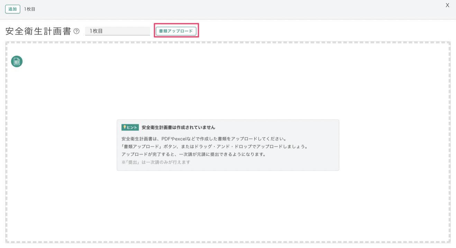The width and height of the screenshot is (456, 248).
Task: Click hint line mentioning PDFやexcel
Action: point(204,139)
